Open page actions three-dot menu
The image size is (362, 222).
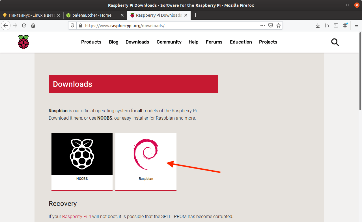tap(263, 25)
